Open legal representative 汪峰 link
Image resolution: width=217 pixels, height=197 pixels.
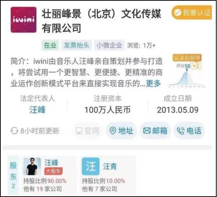(37, 110)
